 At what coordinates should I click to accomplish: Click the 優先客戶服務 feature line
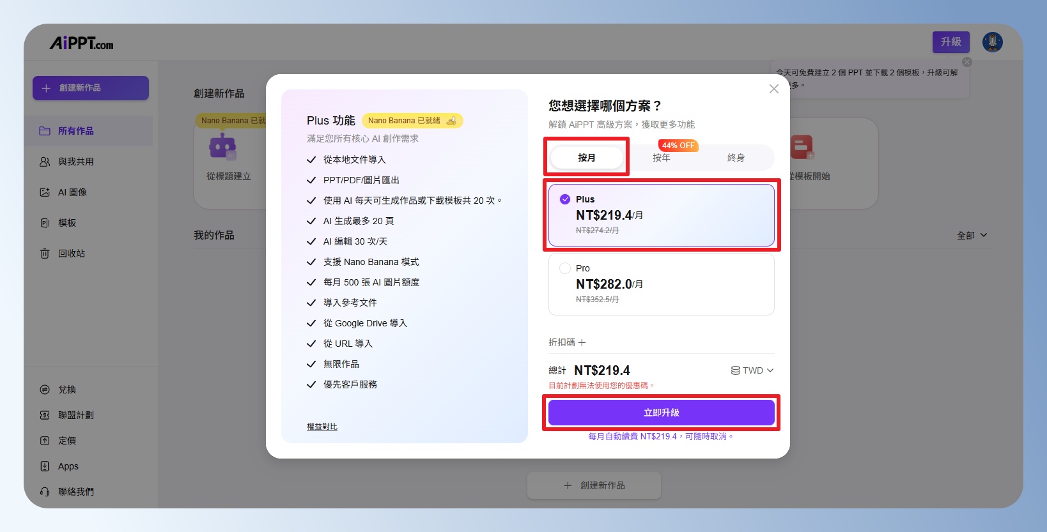(350, 384)
